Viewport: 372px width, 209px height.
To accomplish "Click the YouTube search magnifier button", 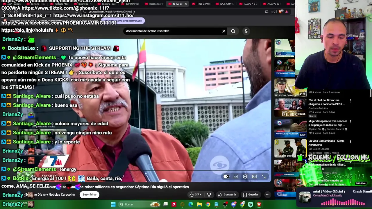I will click(x=233, y=31).
